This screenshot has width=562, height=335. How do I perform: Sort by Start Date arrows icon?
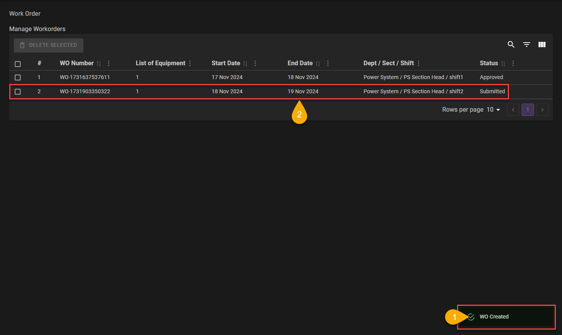pos(245,64)
